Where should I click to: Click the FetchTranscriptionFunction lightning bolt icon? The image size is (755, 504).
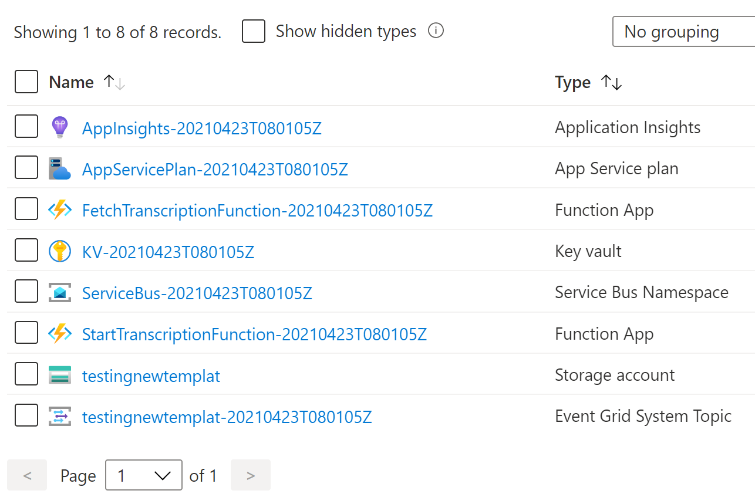(x=59, y=210)
